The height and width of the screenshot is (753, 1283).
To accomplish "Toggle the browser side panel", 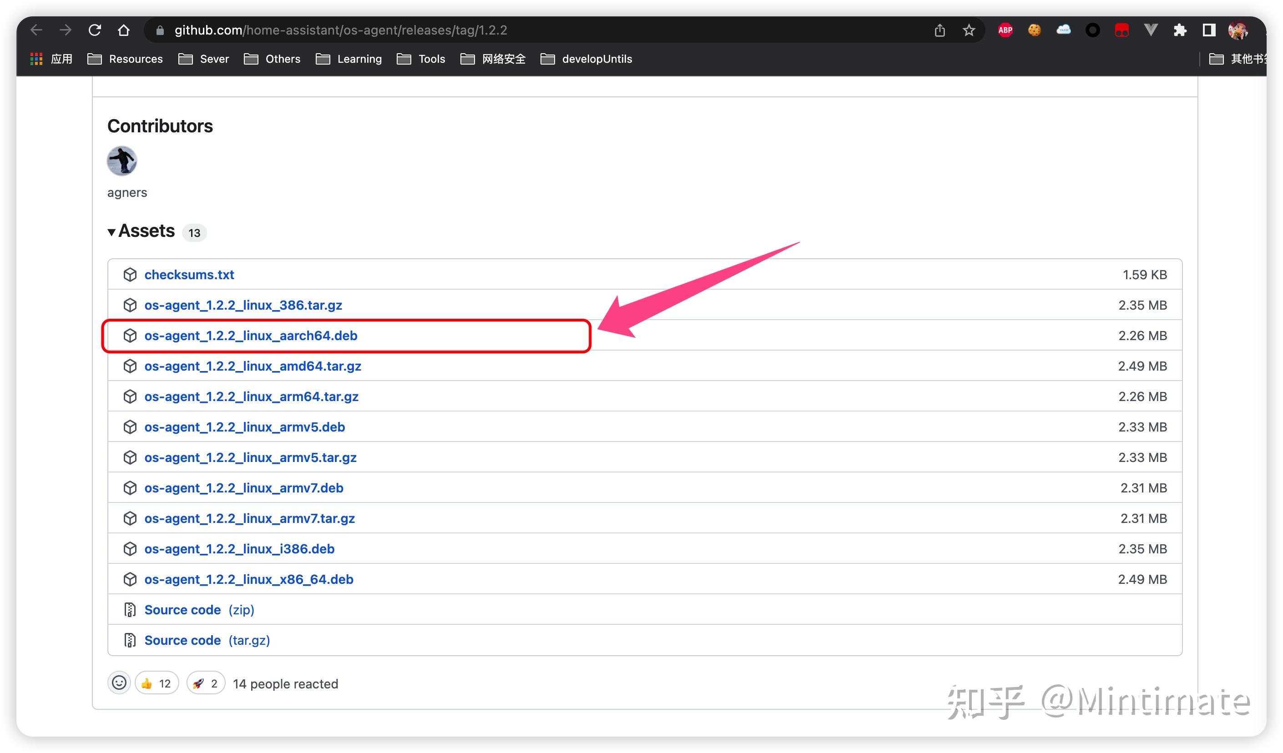I will 1209,30.
